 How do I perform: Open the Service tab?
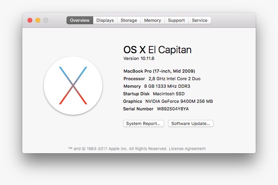pyautogui.click(x=200, y=20)
